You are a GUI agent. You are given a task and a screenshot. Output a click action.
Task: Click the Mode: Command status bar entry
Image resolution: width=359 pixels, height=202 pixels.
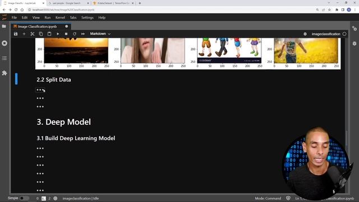(x=268, y=198)
